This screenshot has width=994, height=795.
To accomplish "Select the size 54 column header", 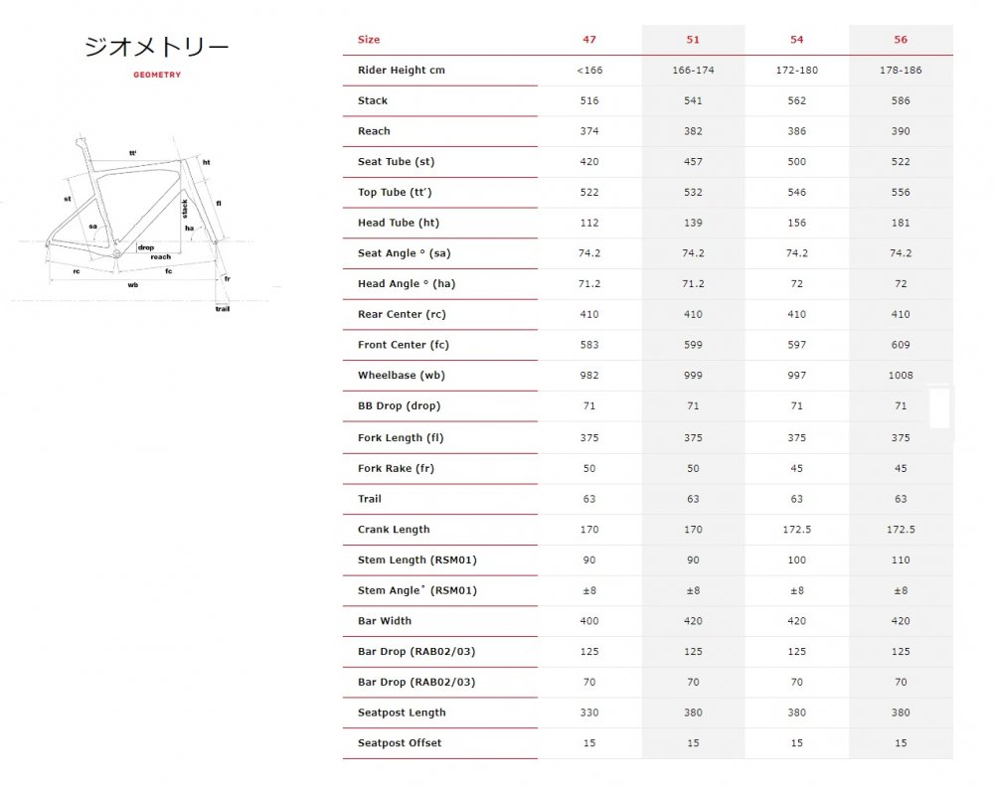I will (x=796, y=40).
